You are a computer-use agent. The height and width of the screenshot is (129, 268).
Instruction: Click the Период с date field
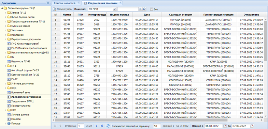point(214,126)
